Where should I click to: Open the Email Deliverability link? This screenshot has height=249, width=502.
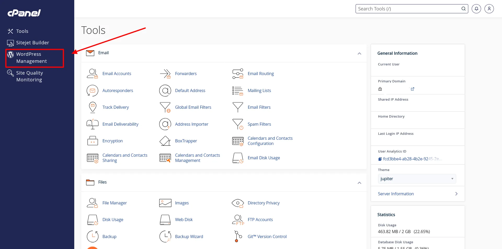(x=120, y=124)
